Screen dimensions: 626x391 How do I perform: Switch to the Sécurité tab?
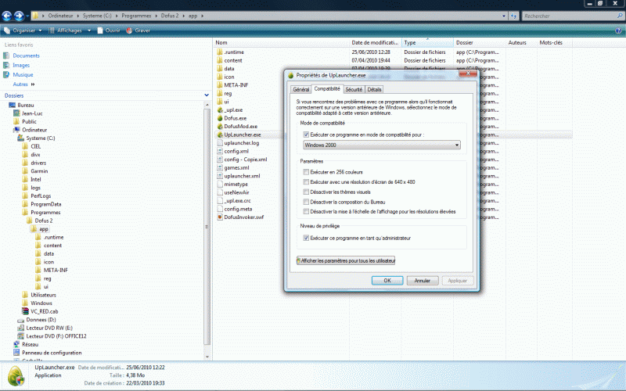pos(354,89)
